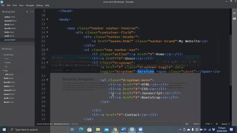Viewport: 237px width, 133px height.
Task: Open the Extension Manager brick icon
Action: pos(234,18)
